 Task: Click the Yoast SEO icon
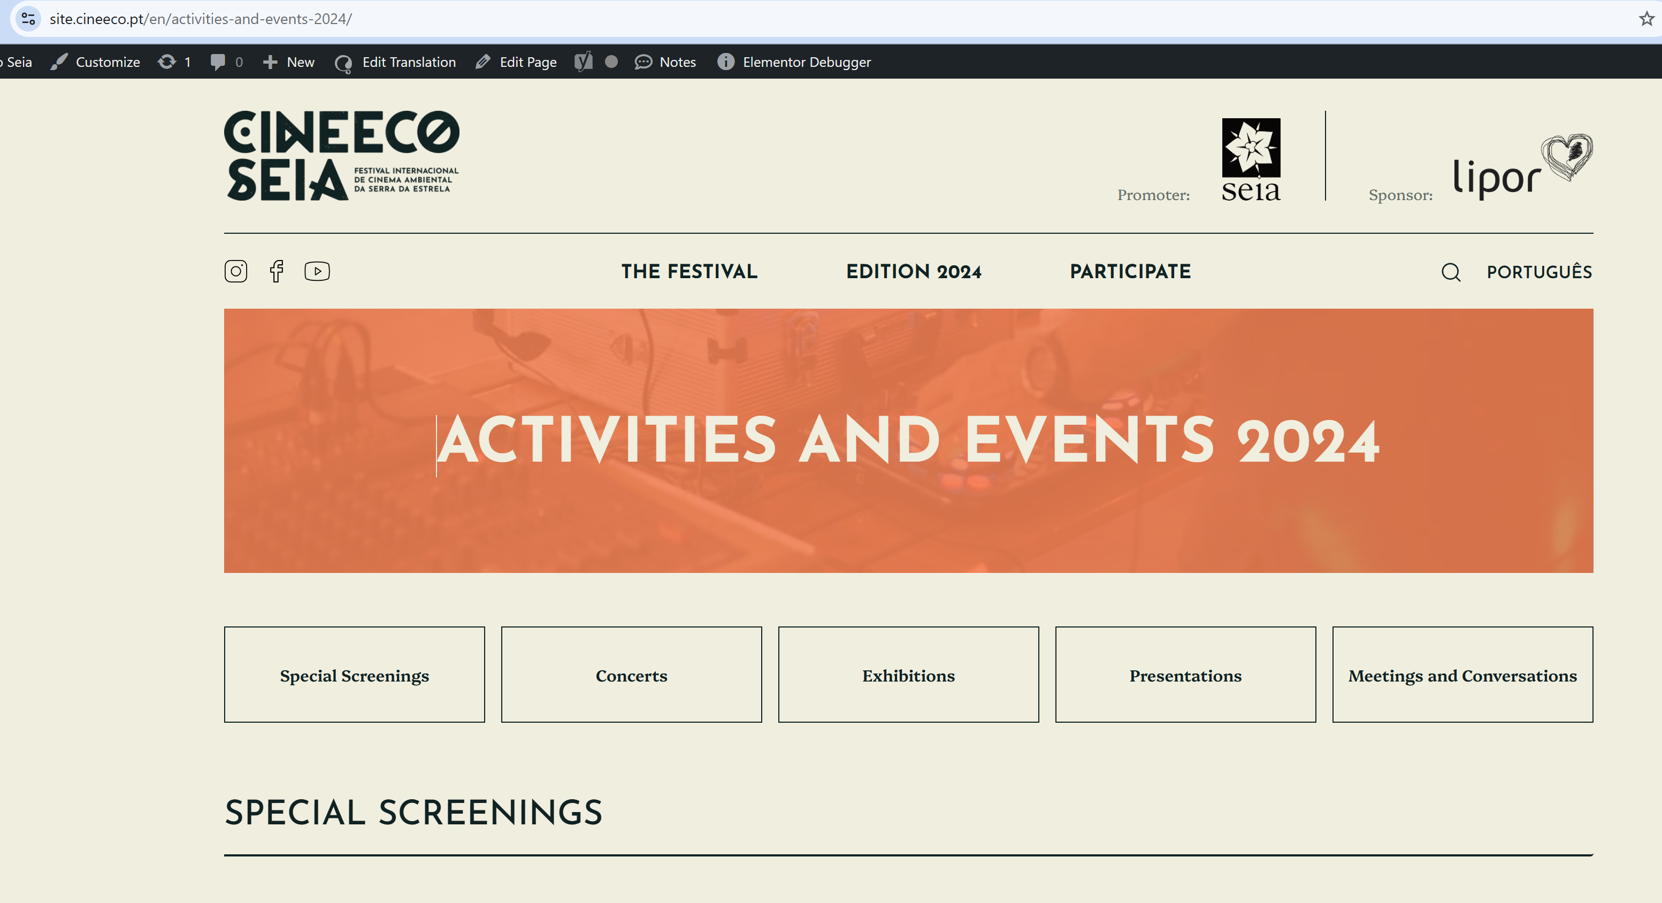[x=583, y=62]
